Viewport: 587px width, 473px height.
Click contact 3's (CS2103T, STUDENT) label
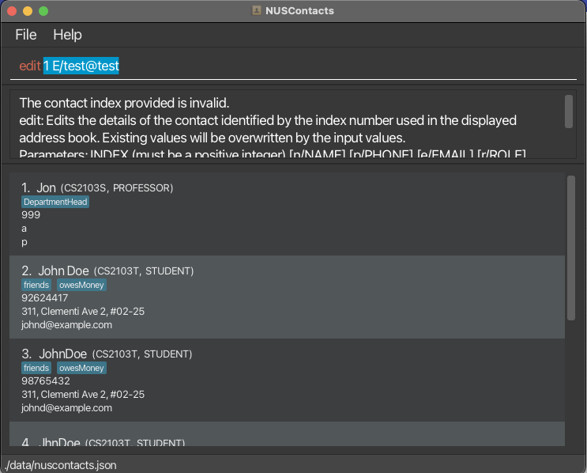coord(142,354)
